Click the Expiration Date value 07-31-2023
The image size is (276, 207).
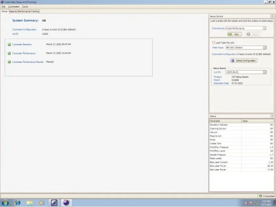click(x=237, y=83)
